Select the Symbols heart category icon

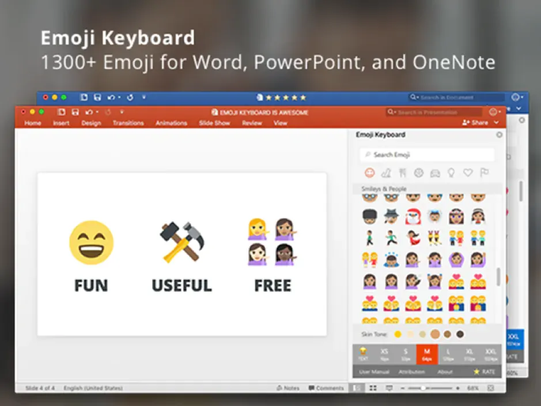tap(468, 172)
